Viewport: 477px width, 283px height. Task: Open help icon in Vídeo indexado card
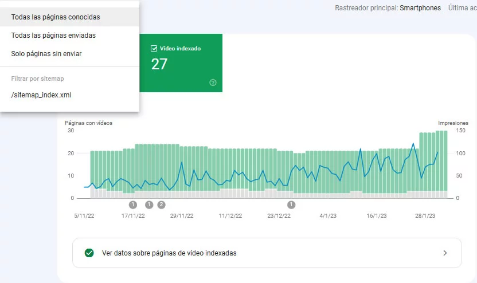(213, 82)
